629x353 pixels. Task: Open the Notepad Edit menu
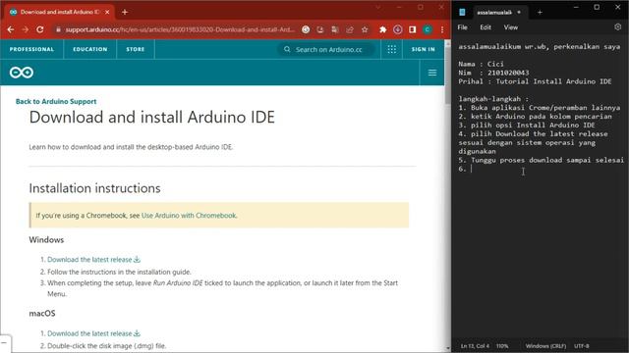pos(486,27)
